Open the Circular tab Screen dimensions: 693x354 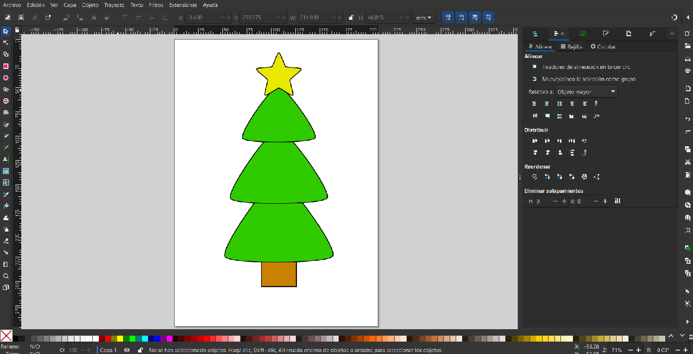click(603, 47)
